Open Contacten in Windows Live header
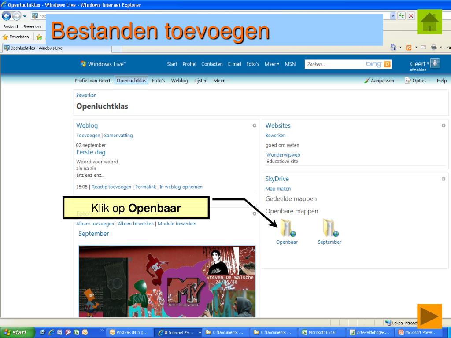This screenshot has height=338, width=451. (212, 64)
